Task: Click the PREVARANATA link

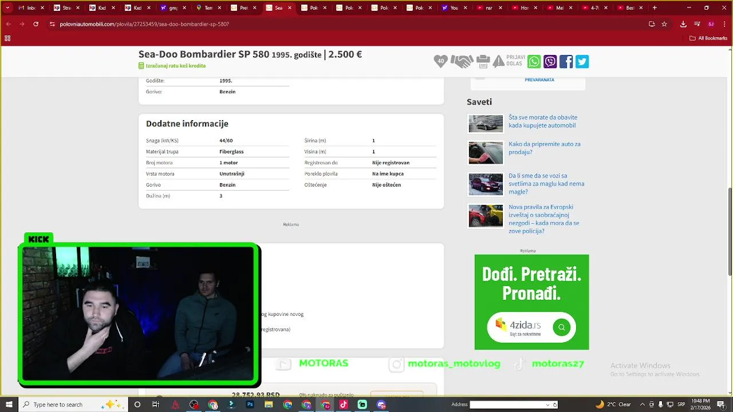Action: 539,80
